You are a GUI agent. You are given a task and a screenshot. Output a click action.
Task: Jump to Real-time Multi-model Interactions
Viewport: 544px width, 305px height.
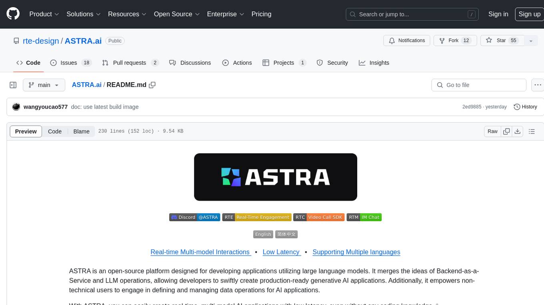point(200,252)
